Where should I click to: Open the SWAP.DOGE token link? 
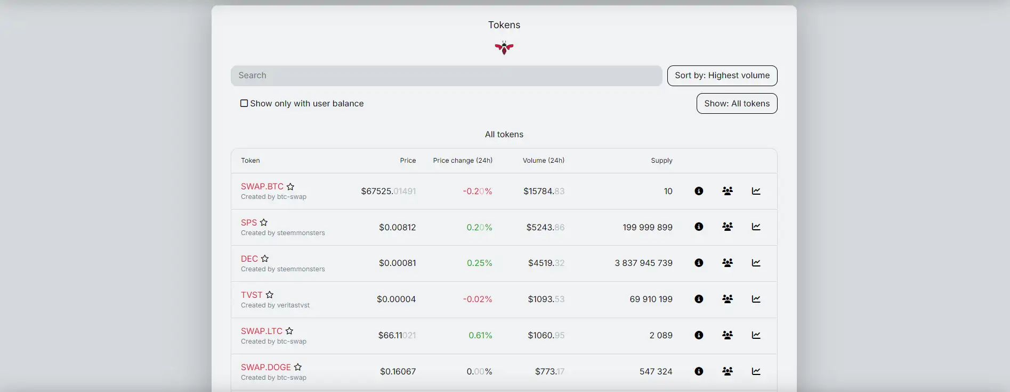click(265, 367)
